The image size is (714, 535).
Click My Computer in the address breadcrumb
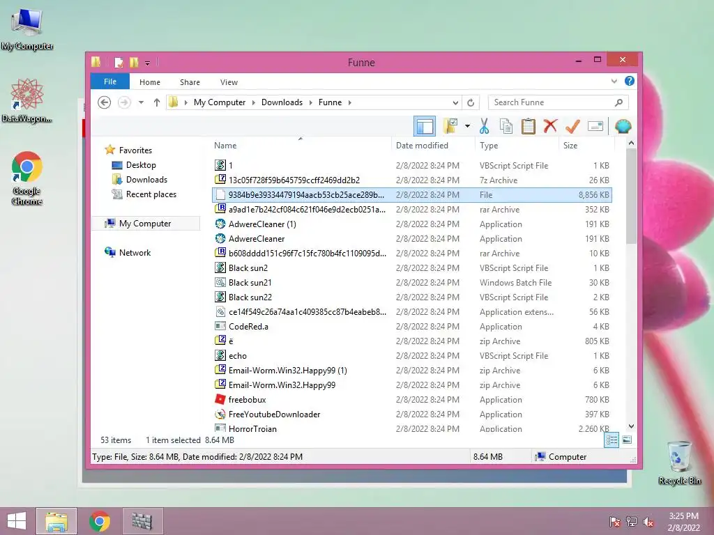pyautogui.click(x=220, y=102)
